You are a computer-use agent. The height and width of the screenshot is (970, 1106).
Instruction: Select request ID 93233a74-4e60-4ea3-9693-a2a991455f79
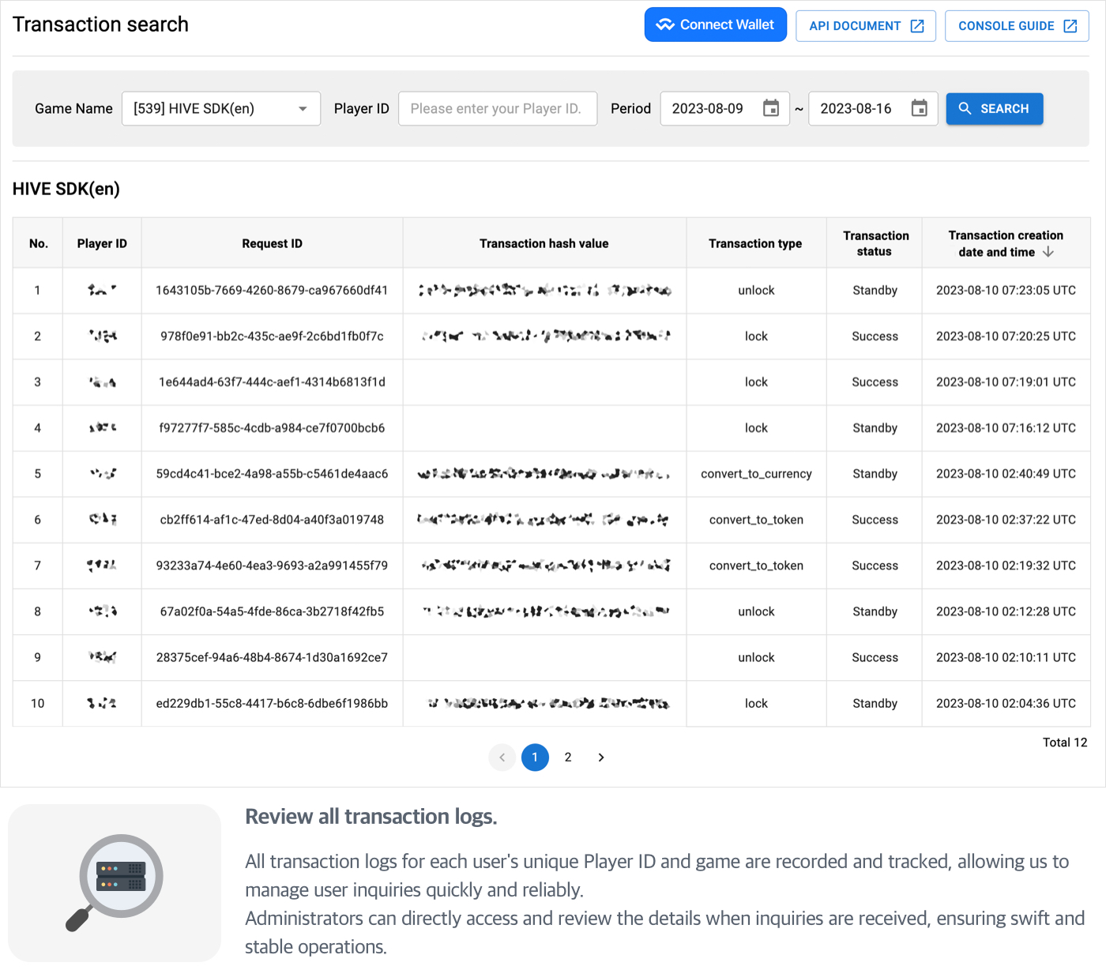point(272,565)
